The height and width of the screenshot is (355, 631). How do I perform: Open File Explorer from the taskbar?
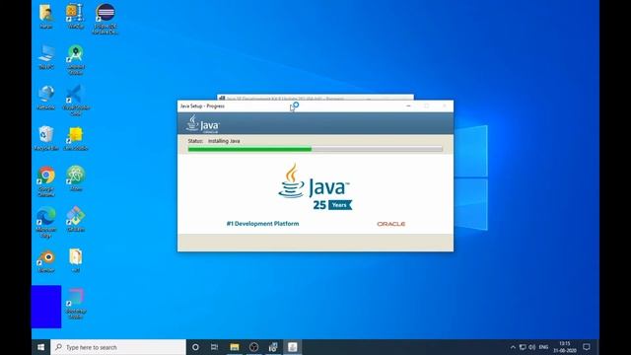235,347
